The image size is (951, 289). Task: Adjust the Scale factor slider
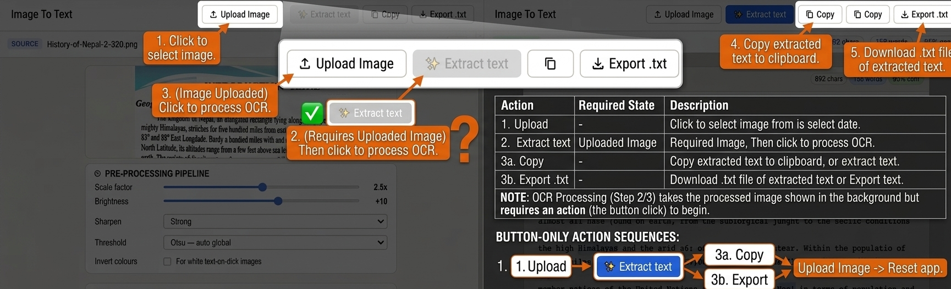262,187
